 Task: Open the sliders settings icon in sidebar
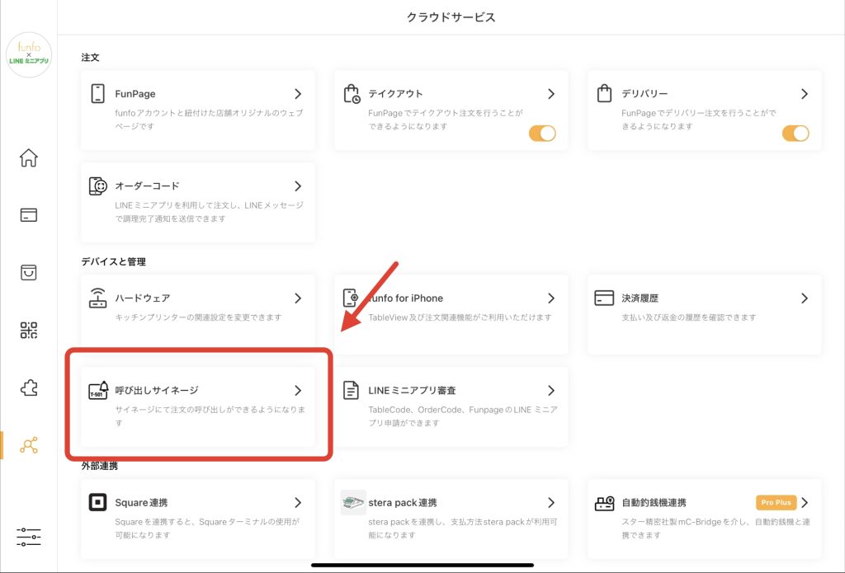coord(29,537)
